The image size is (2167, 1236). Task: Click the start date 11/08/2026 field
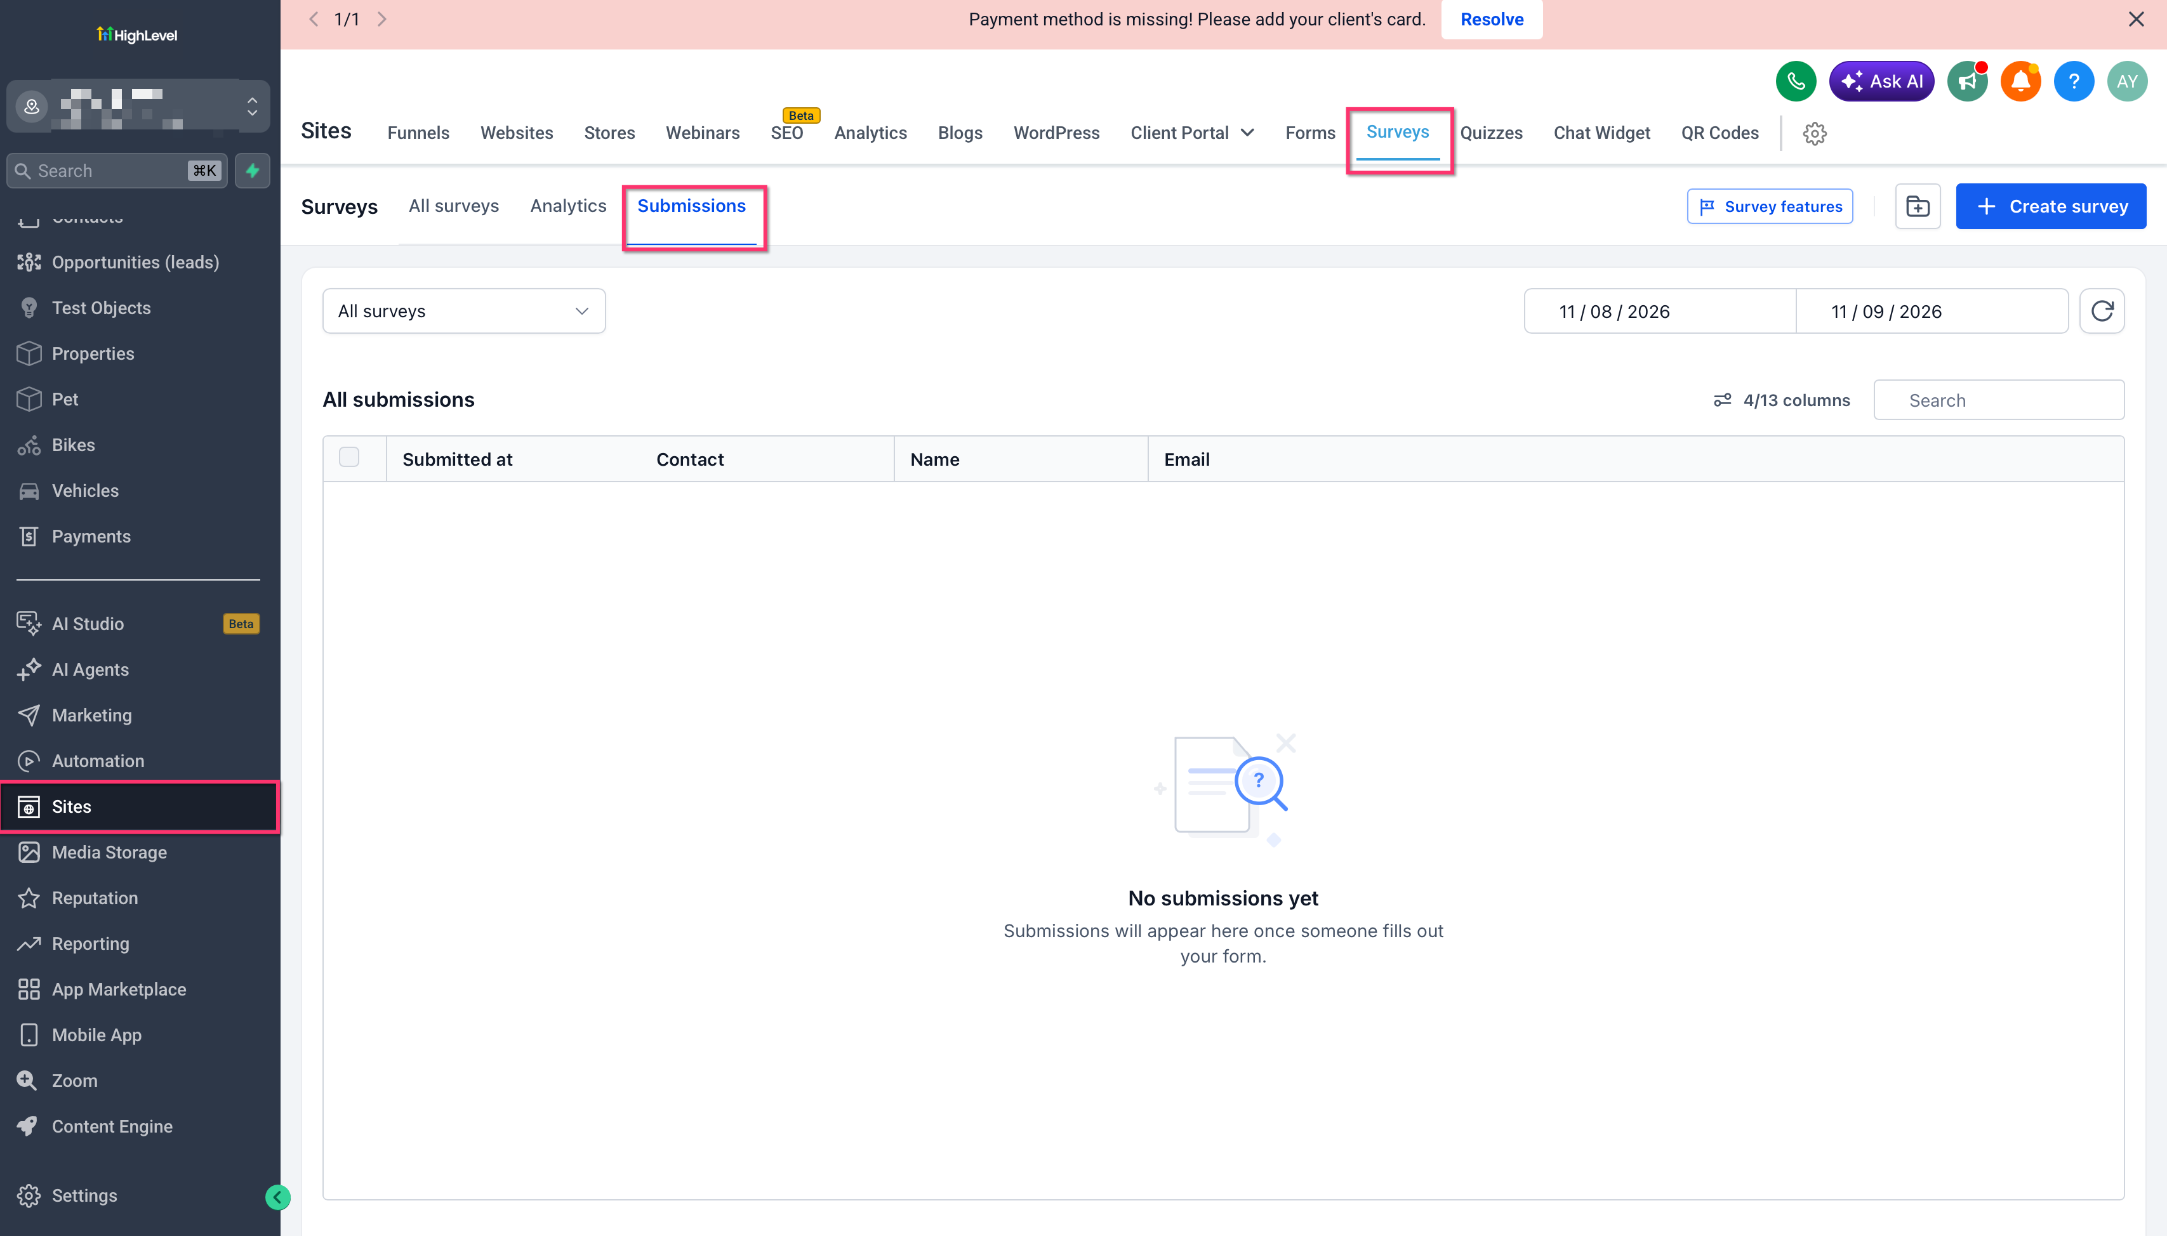pos(1659,312)
